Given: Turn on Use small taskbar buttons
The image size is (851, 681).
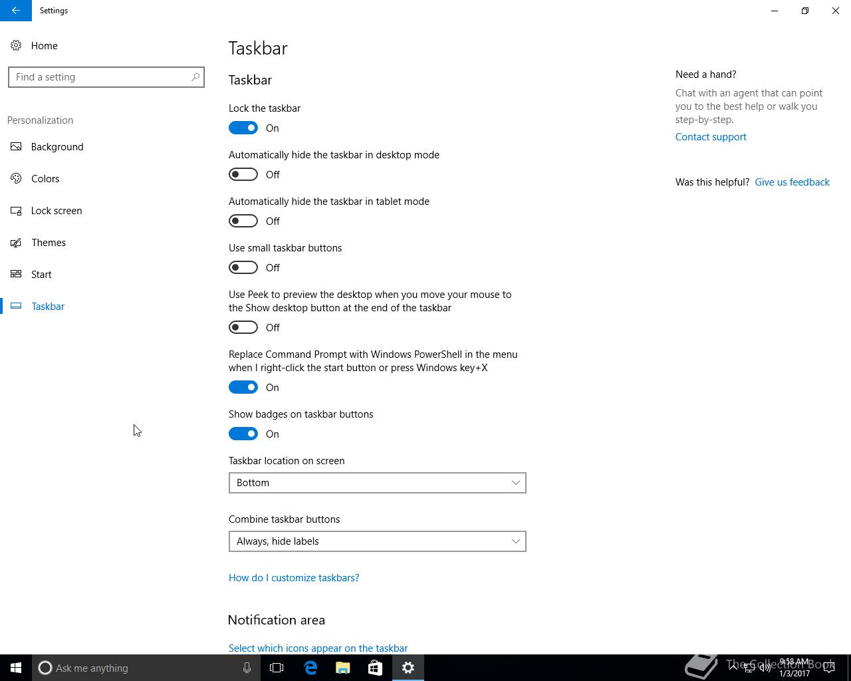Looking at the screenshot, I should (x=243, y=267).
